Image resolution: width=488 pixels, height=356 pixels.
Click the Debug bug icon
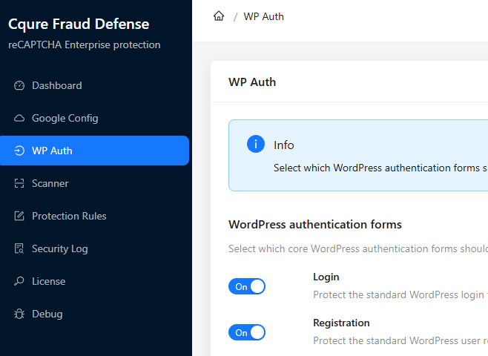[19, 314]
